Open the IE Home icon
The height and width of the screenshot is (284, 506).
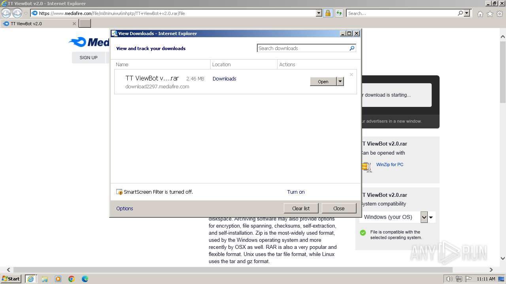coord(480,14)
